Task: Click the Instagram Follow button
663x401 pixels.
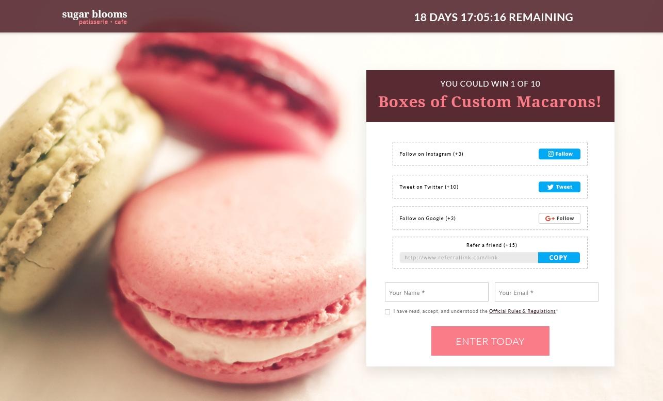Action: pyautogui.click(x=559, y=154)
